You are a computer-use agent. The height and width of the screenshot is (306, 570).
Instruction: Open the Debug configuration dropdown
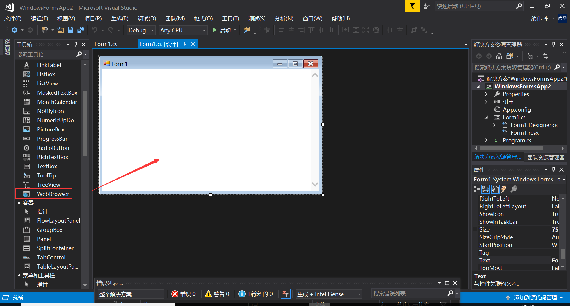coord(141,30)
